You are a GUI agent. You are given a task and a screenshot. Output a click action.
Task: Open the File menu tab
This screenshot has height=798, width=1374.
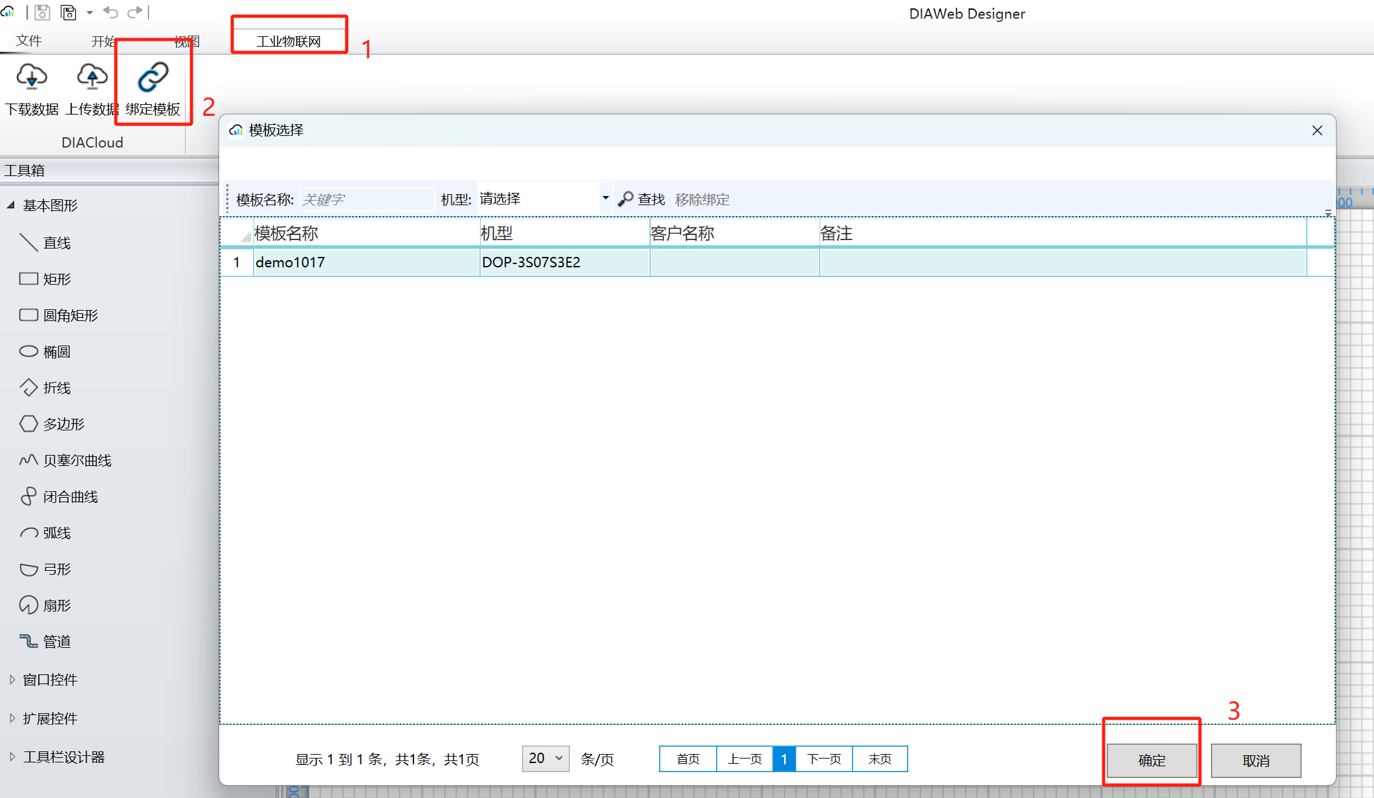pos(28,41)
